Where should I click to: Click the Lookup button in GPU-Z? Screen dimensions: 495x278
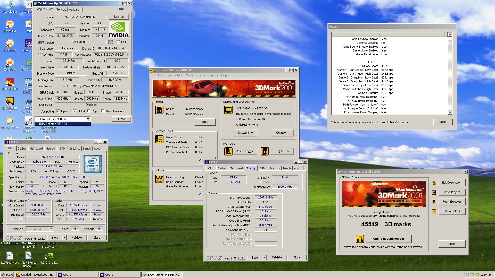point(119,17)
